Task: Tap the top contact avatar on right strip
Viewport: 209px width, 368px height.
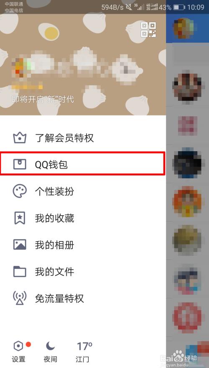Action: point(184,28)
